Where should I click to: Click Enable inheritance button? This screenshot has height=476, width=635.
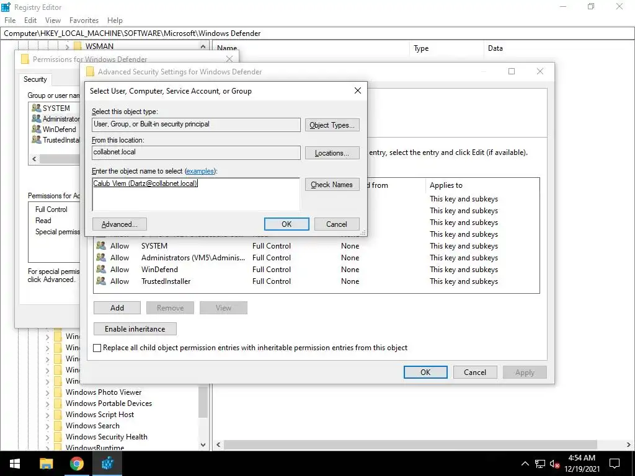point(135,328)
